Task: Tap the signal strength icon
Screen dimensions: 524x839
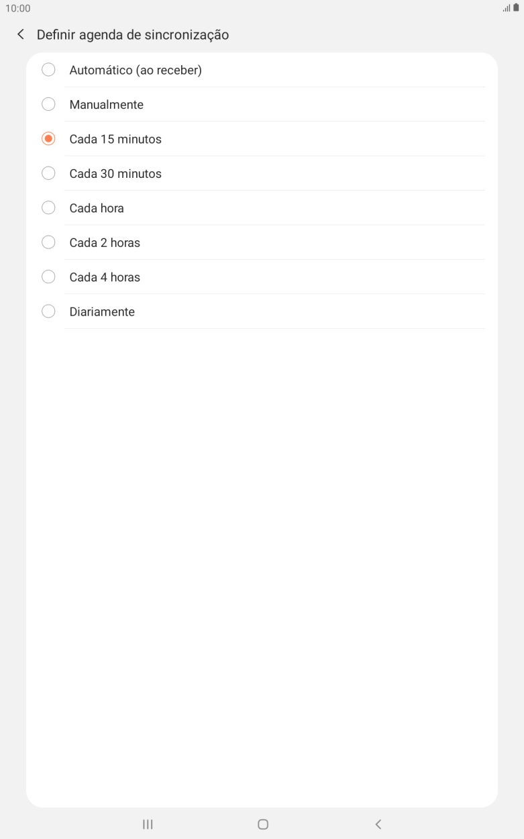Action: click(507, 8)
